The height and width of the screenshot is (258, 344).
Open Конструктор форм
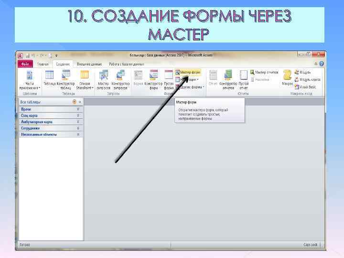(x=153, y=80)
